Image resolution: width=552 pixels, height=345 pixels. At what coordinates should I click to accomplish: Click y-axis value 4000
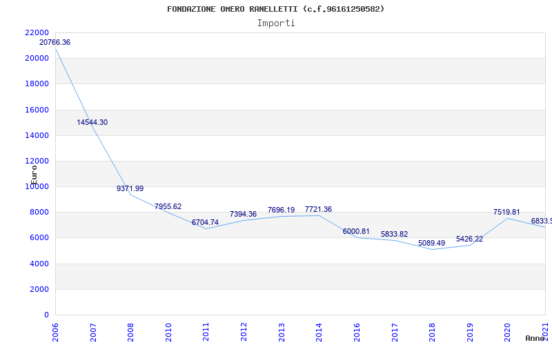pos(39,264)
